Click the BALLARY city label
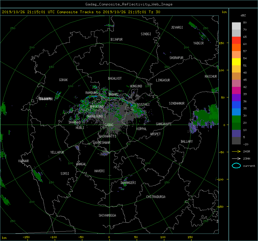The width and height of the screenshot is (258, 241). [187, 142]
